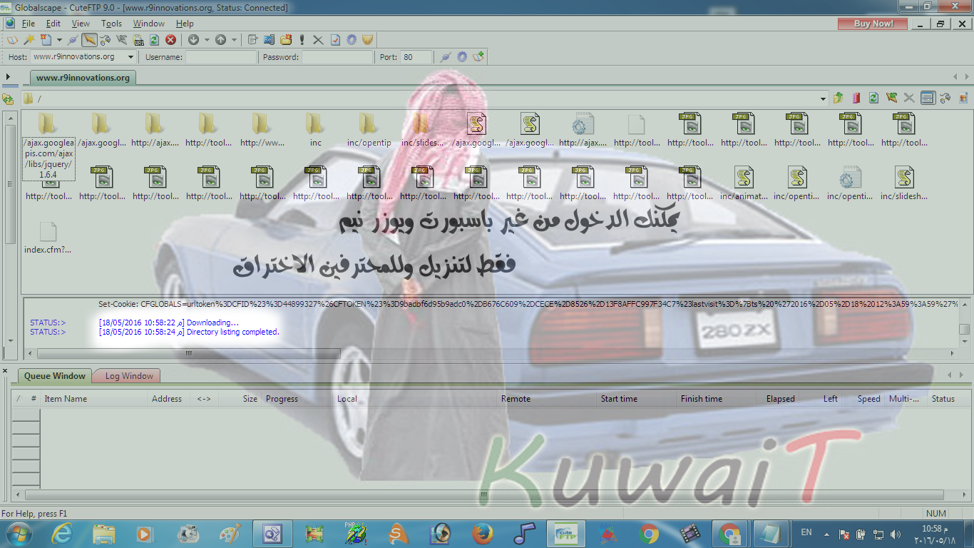The width and height of the screenshot is (974, 548).
Task: Click the Rename toolbar icon
Action: click(270, 40)
